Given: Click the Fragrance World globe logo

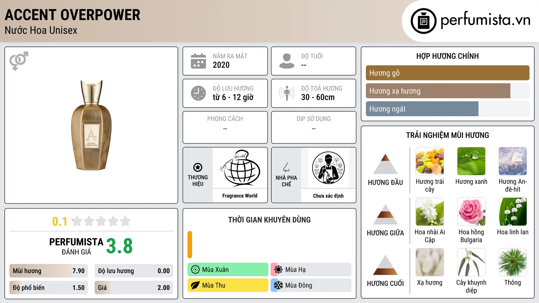Looking at the screenshot, I should click(240, 168).
